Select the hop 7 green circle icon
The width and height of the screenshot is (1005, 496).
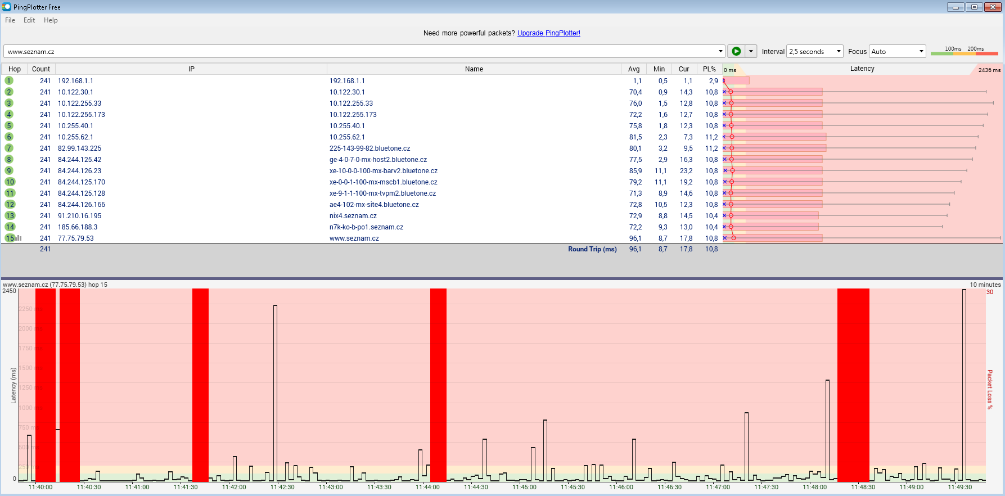[9, 148]
